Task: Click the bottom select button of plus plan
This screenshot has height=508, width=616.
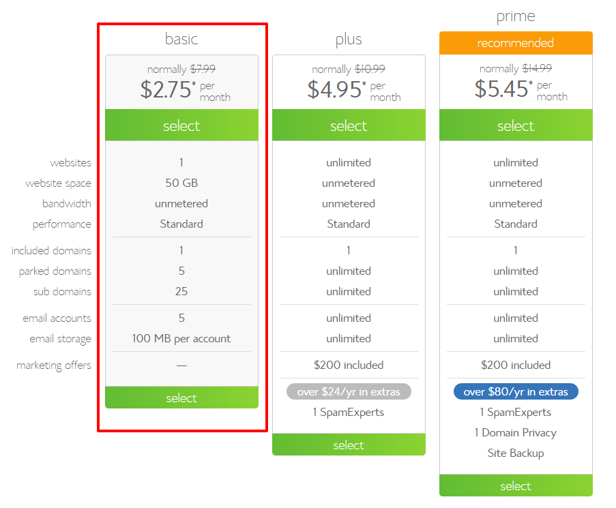Action: pos(349,445)
